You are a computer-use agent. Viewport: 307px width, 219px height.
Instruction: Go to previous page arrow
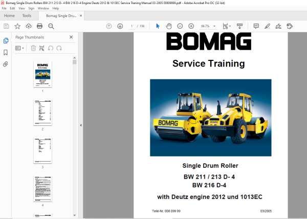(x=109, y=26)
